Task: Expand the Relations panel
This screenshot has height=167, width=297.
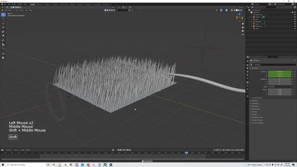Action: click(254, 101)
